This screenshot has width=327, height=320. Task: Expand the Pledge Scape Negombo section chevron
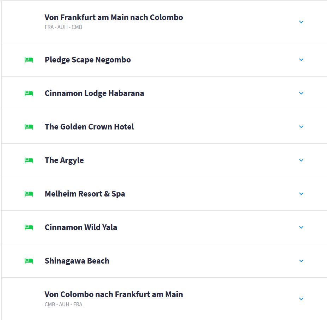tap(301, 60)
